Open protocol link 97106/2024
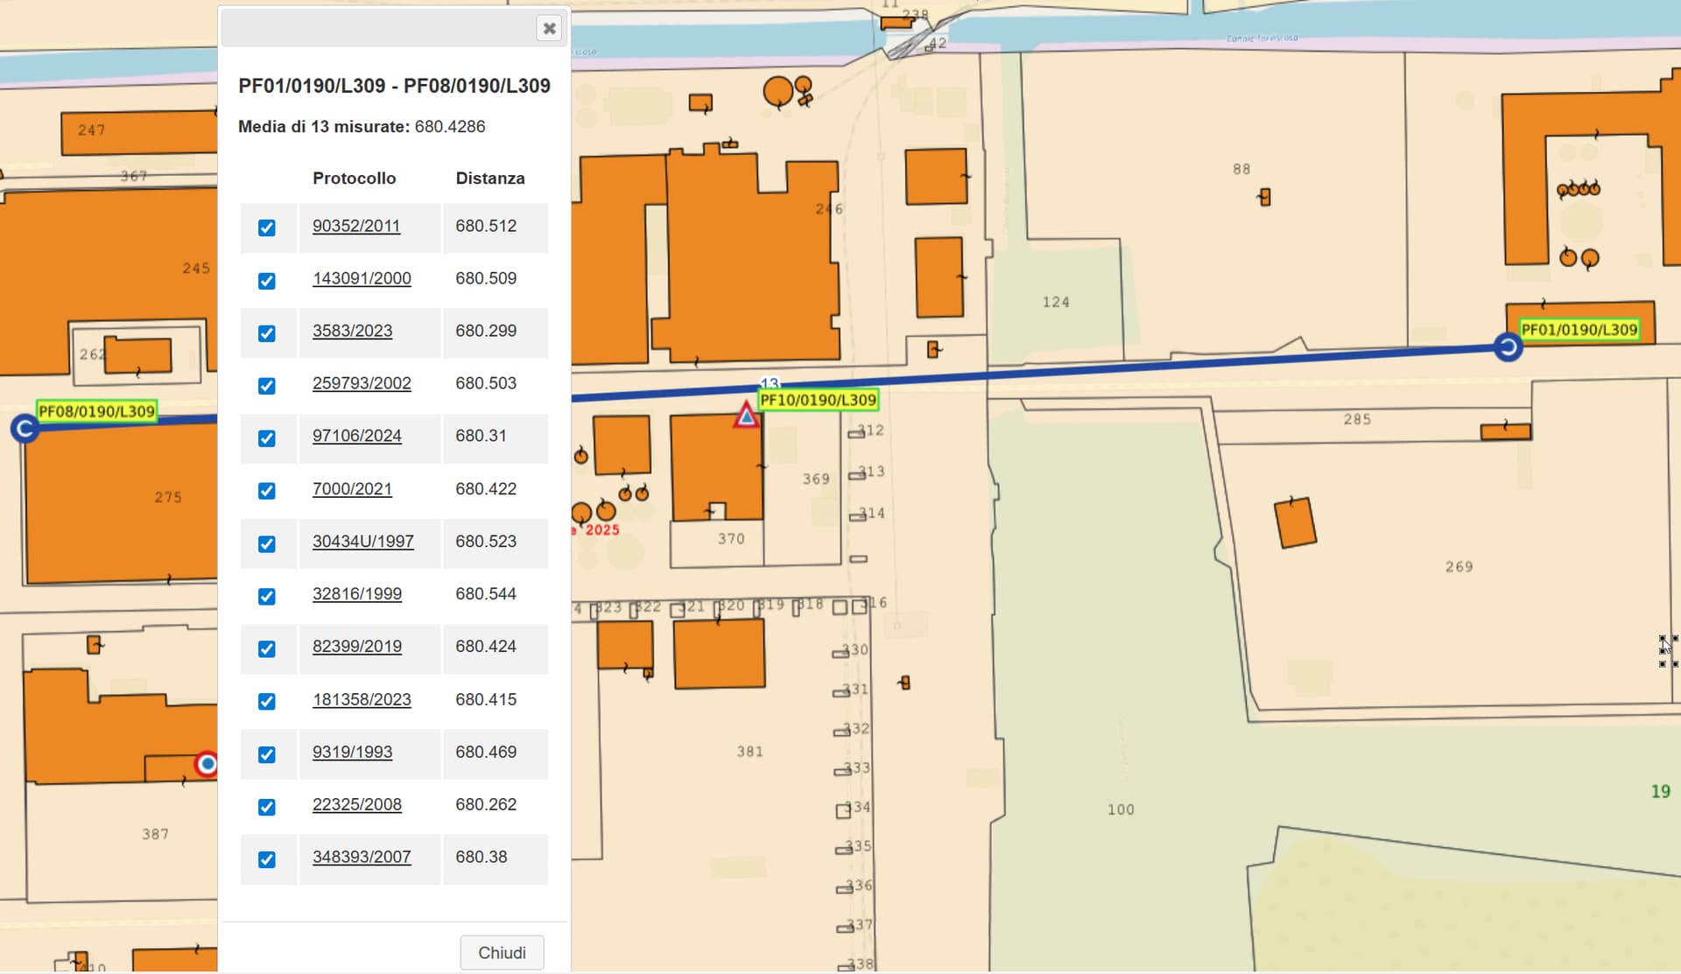The image size is (1681, 974). 356,436
